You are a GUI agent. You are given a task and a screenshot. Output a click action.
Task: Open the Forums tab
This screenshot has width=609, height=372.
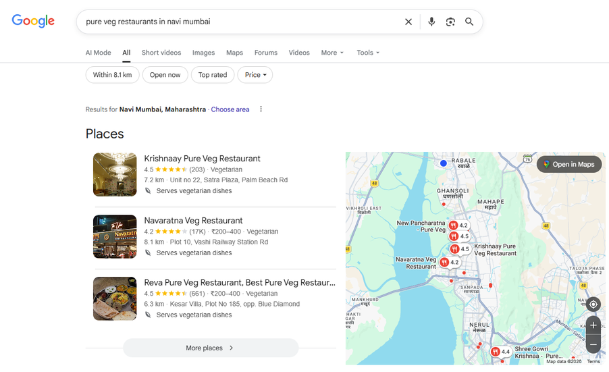coord(266,53)
